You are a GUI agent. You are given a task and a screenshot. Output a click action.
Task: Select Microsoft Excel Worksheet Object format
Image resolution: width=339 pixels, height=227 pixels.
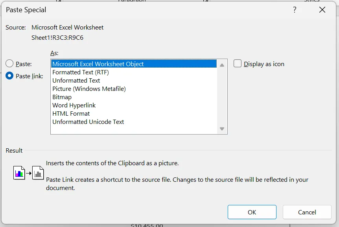[x=98, y=64]
